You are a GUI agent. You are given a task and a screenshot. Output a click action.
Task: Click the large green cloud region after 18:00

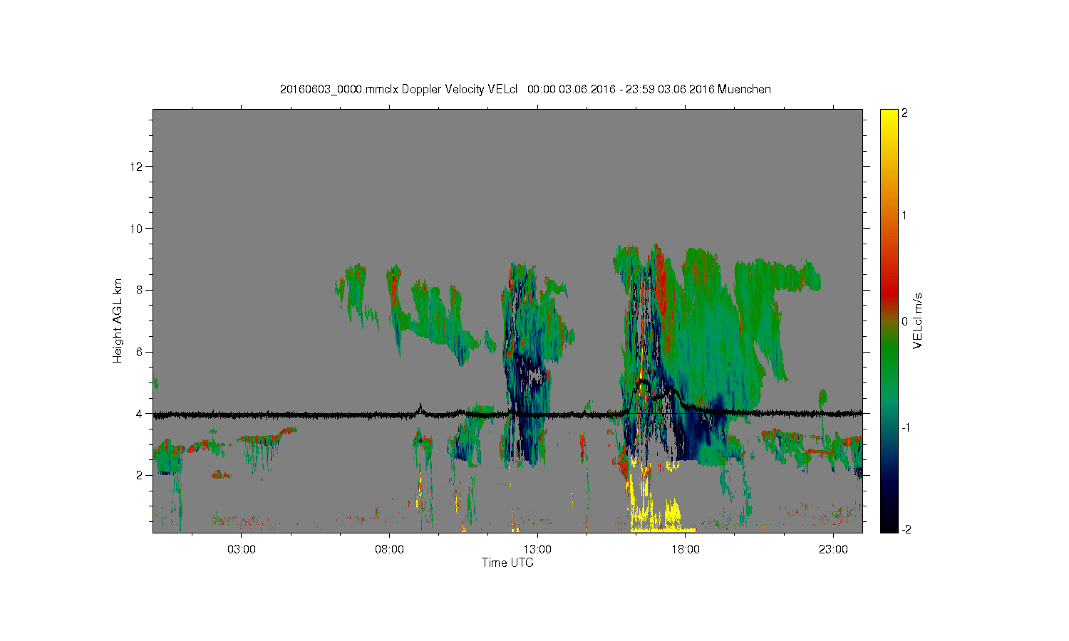tap(713, 328)
